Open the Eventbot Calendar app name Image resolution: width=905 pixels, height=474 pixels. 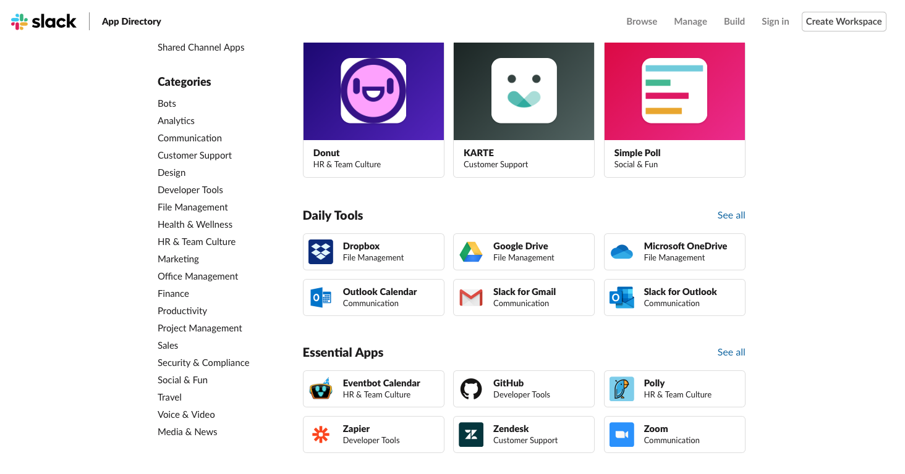381,383
